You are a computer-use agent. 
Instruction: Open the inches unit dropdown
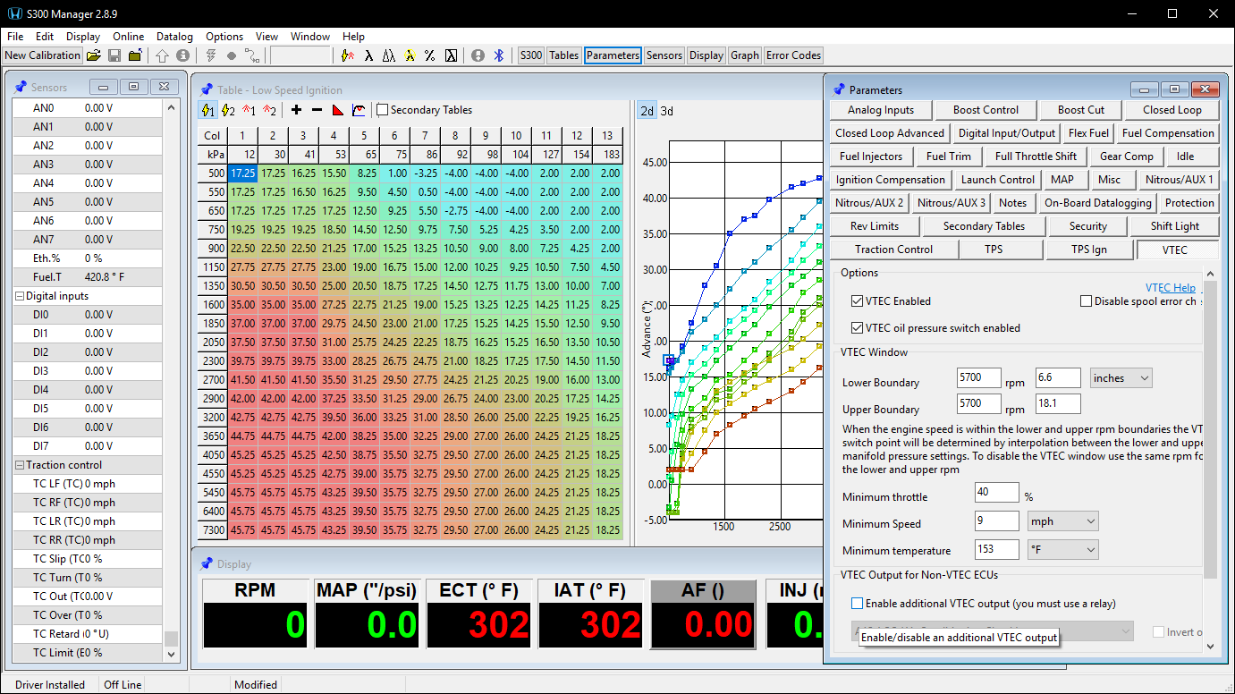click(x=1121, y=378)
